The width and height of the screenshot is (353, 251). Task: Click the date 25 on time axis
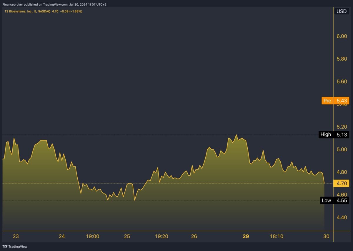[x=127, y=236]
